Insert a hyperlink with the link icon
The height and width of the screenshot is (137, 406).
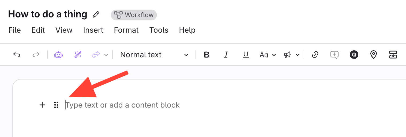[x=315, y=55]
